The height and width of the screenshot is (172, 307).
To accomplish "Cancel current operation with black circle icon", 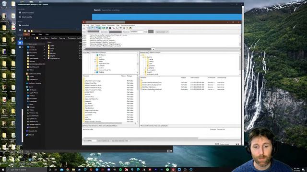I will click(x=110, y=28).
